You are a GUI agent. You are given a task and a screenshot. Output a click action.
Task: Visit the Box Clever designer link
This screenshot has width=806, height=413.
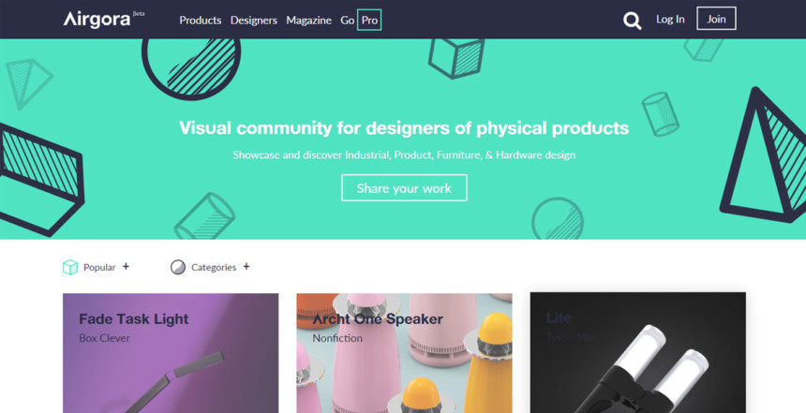[104, 338]
